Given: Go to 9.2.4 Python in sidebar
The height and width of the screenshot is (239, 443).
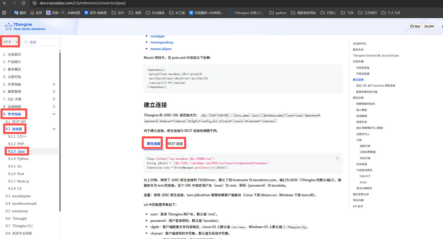Looking at the screenshot, I should (18, 159).
